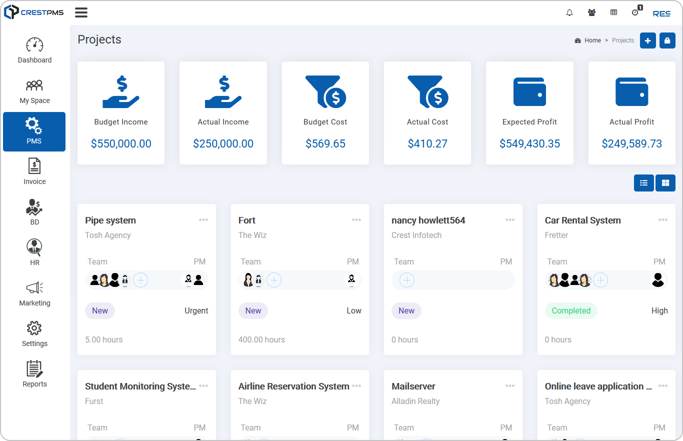
Task: Open Settings in sidebar
Action: [34, 334]
